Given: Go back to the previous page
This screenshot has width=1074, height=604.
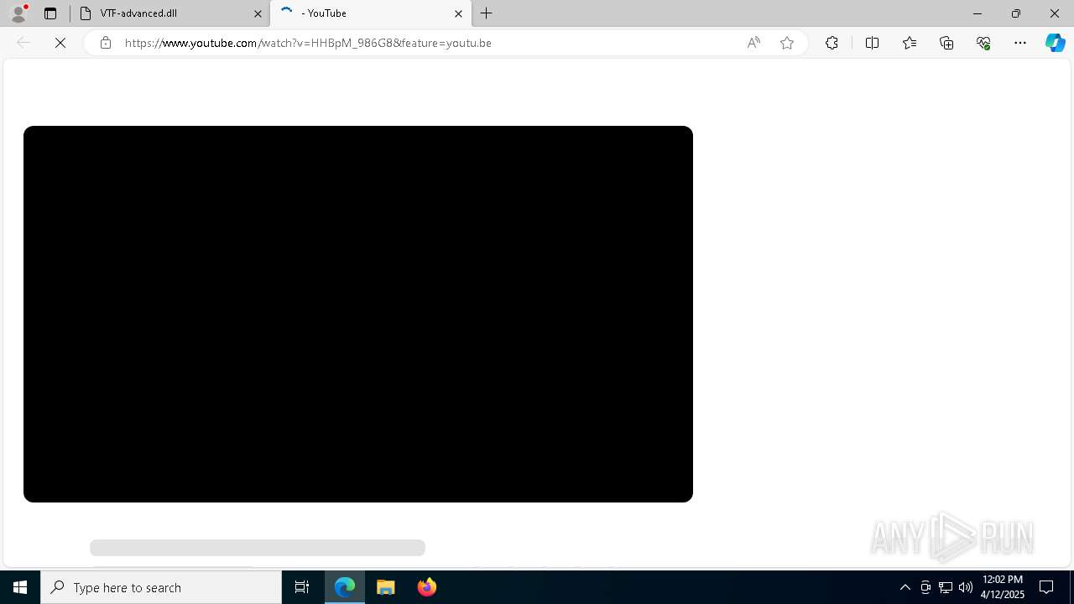Looking at the screenshot, I should (x=23, y=43).
